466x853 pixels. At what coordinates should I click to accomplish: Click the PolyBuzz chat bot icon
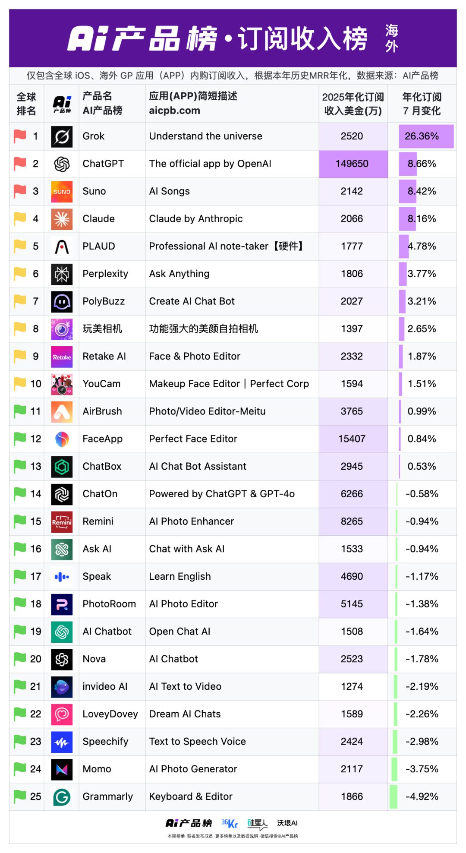(x=62, y=302)
